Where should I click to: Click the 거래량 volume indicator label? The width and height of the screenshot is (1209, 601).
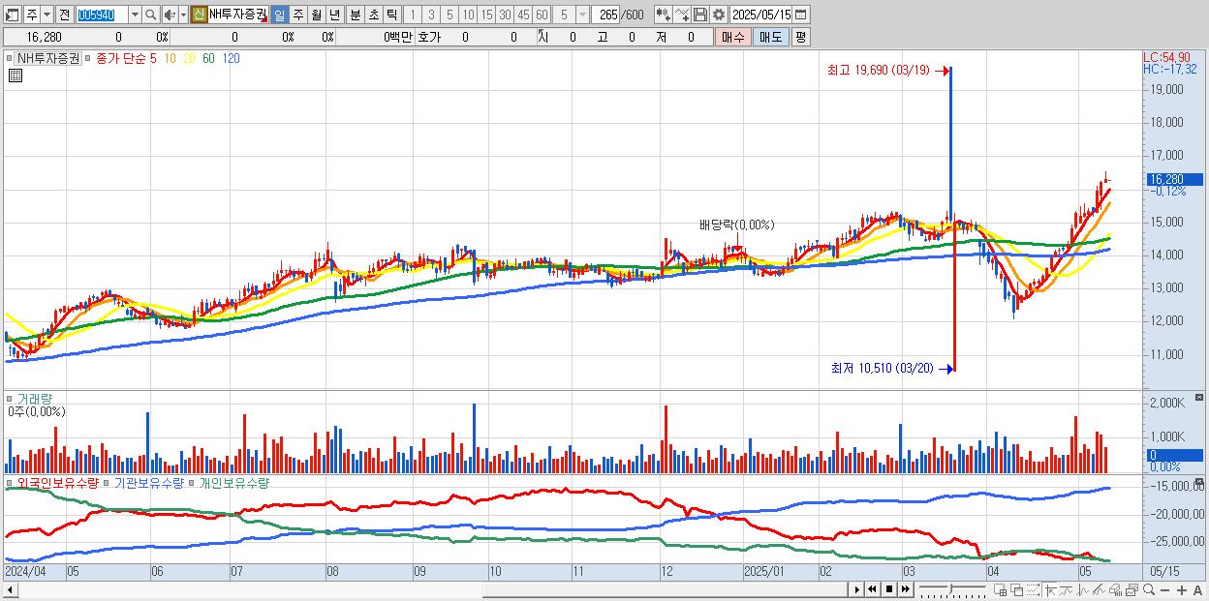(34, 398)
